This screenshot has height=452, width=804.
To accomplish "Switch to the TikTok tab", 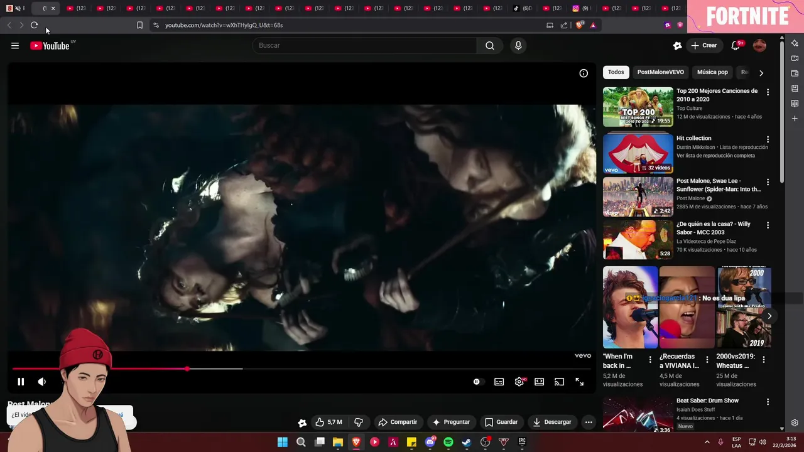I will pos(522,8).
